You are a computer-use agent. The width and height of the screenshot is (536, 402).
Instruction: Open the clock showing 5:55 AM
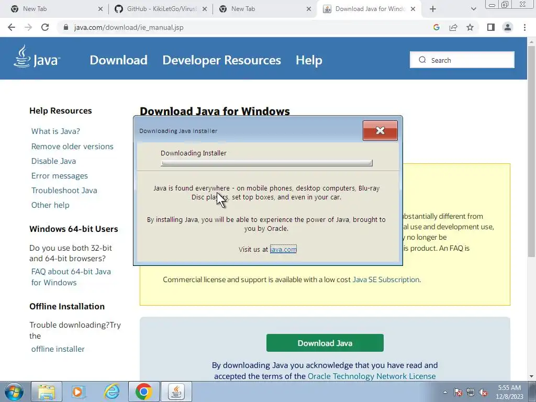point(509,392)
